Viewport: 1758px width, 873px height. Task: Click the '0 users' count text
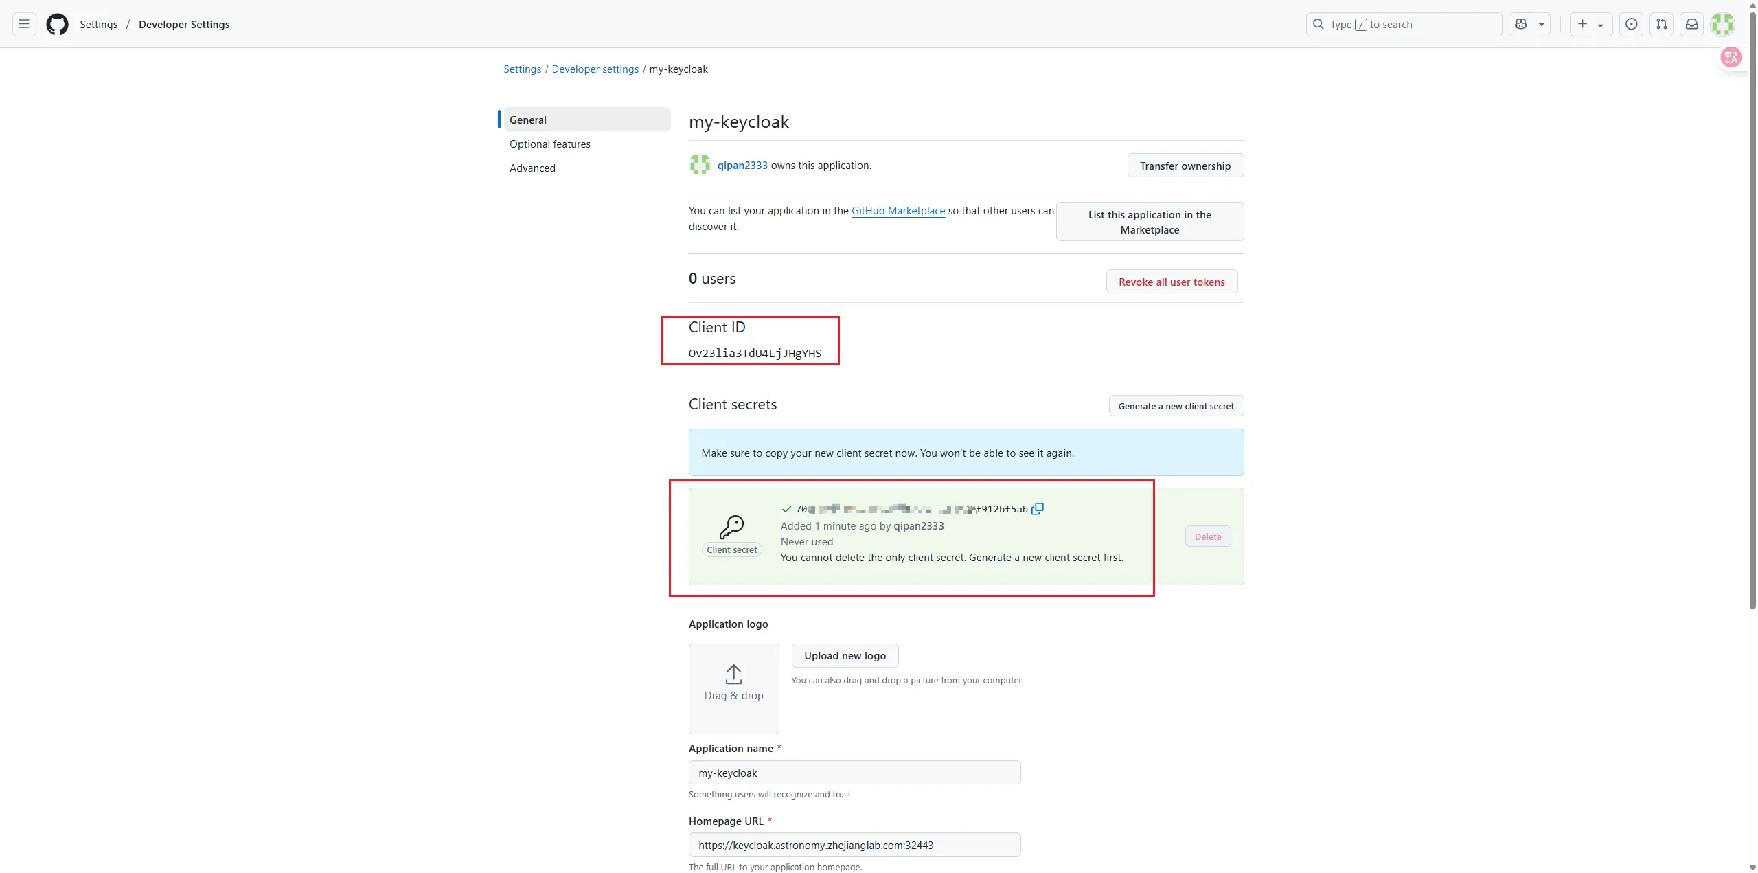point(712,279)
